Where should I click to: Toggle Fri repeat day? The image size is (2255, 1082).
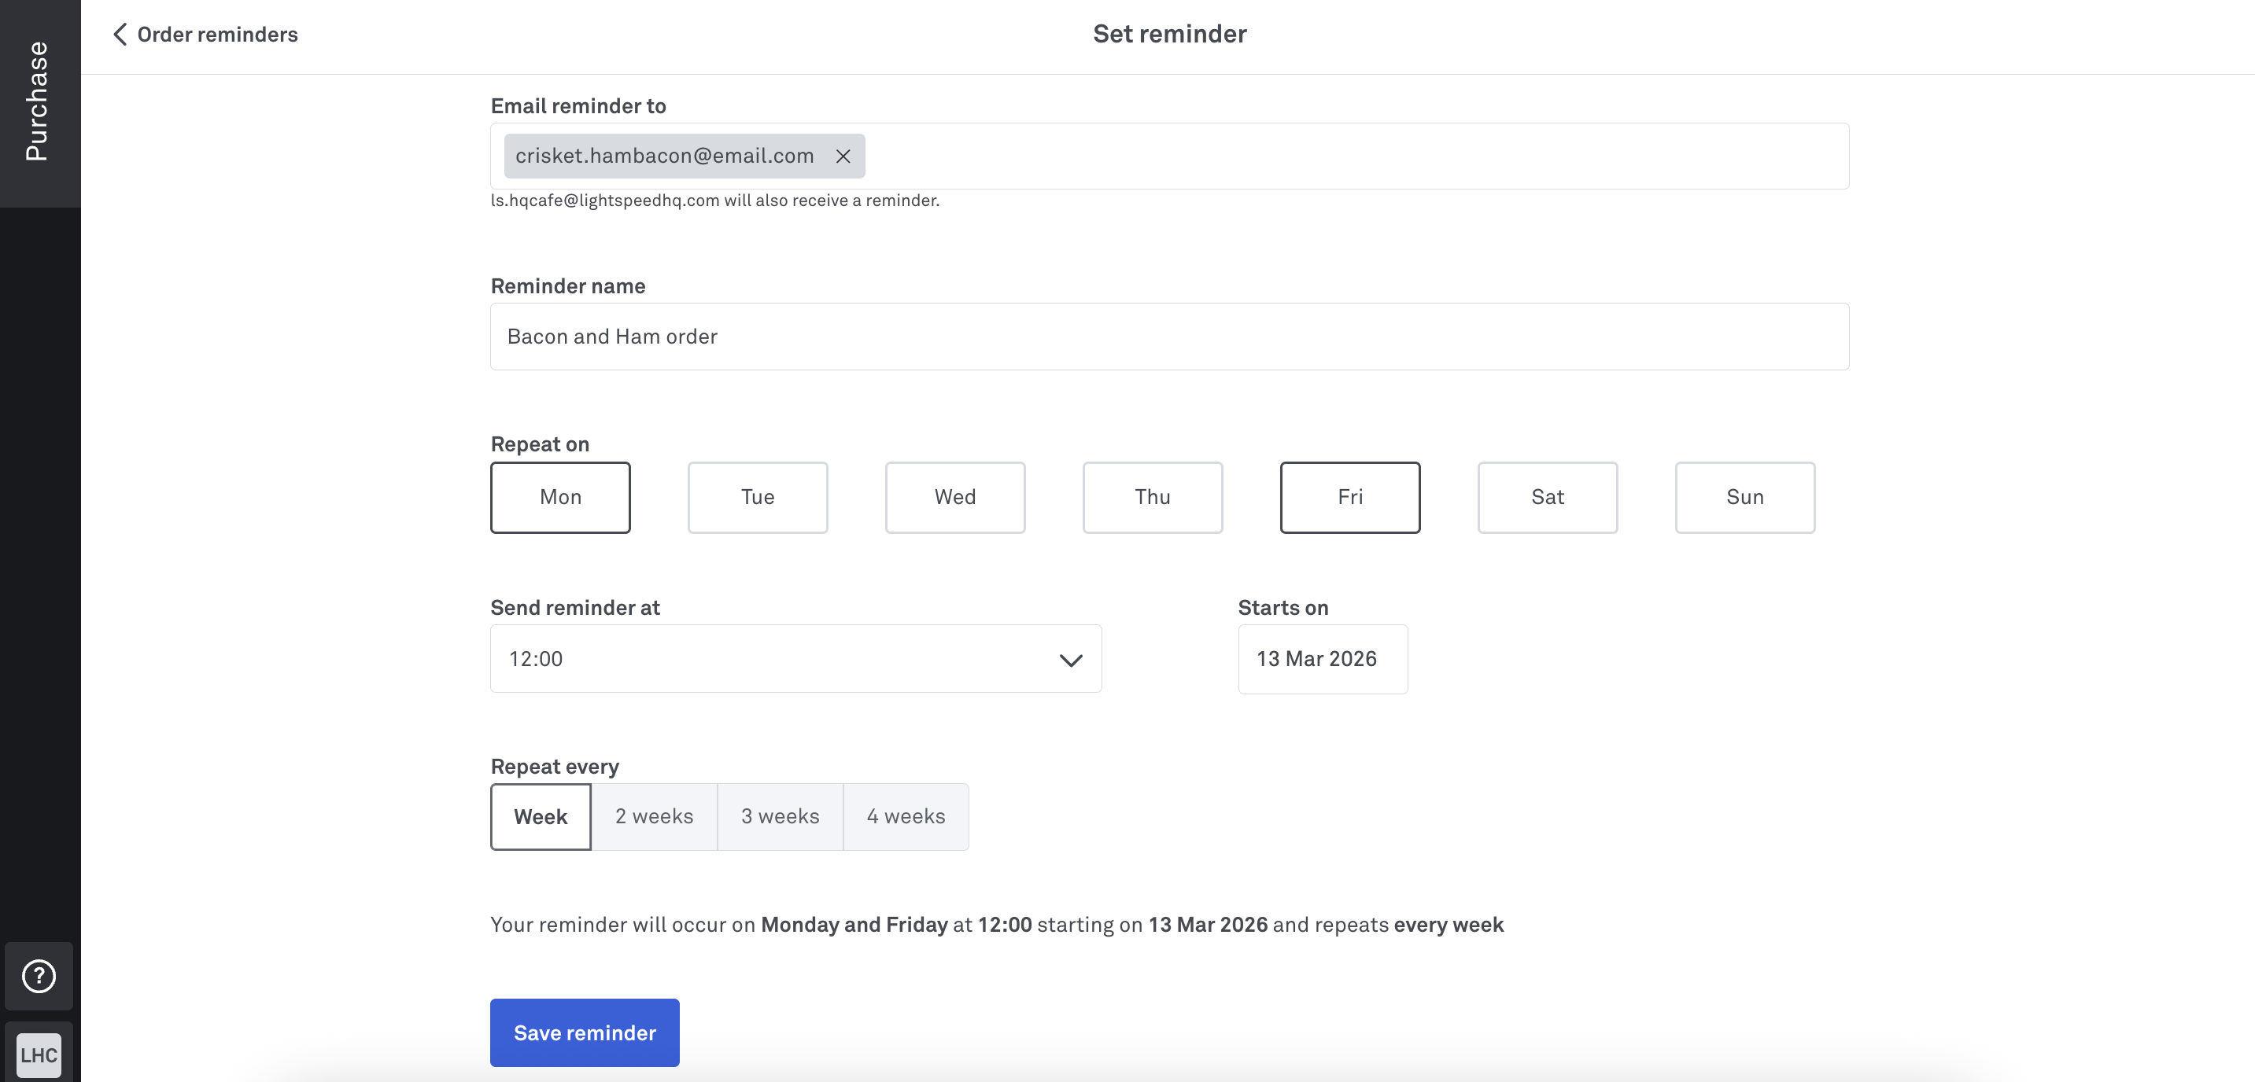click(x=1350, y=497)
